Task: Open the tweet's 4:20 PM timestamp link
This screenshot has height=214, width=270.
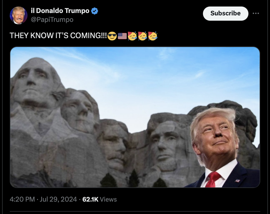Action: 22,199
